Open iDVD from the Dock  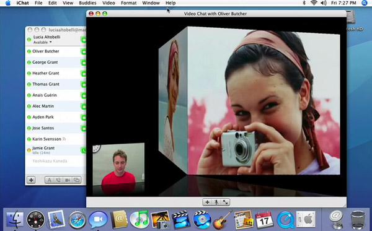[202, 220]
